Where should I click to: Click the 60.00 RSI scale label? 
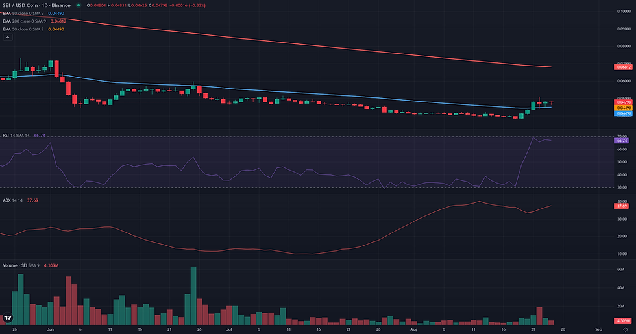[x=622, y=149]
